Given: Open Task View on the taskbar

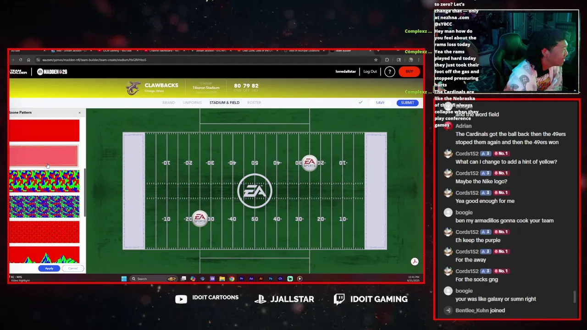Looking at the screenshot, I should 183,279.
